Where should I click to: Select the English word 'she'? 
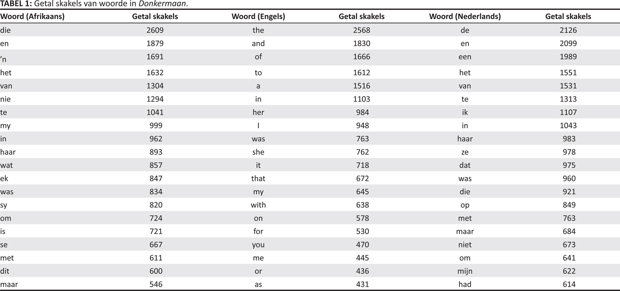pos(258,152)
